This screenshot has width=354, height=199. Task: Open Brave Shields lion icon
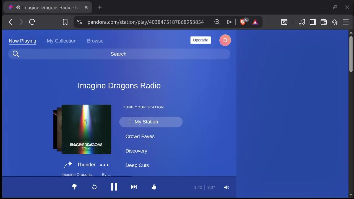tap(243, 22)
